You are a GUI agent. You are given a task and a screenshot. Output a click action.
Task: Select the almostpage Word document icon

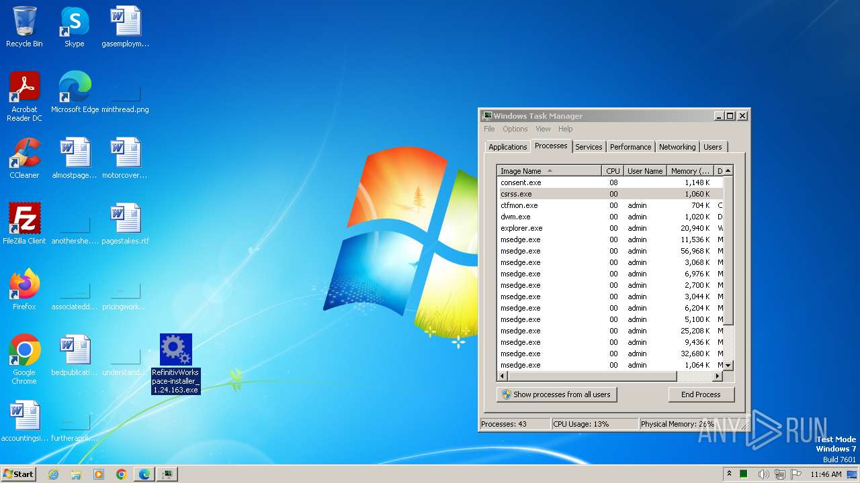tap(75, 158)
